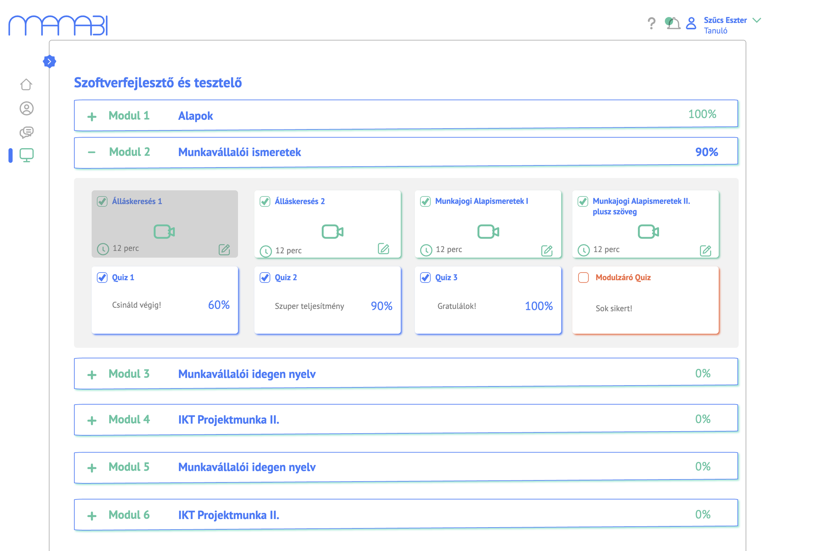This screenshot has height=551, width=825.
Task: Open the Quiz 3 title link
Action: [446, 277]
